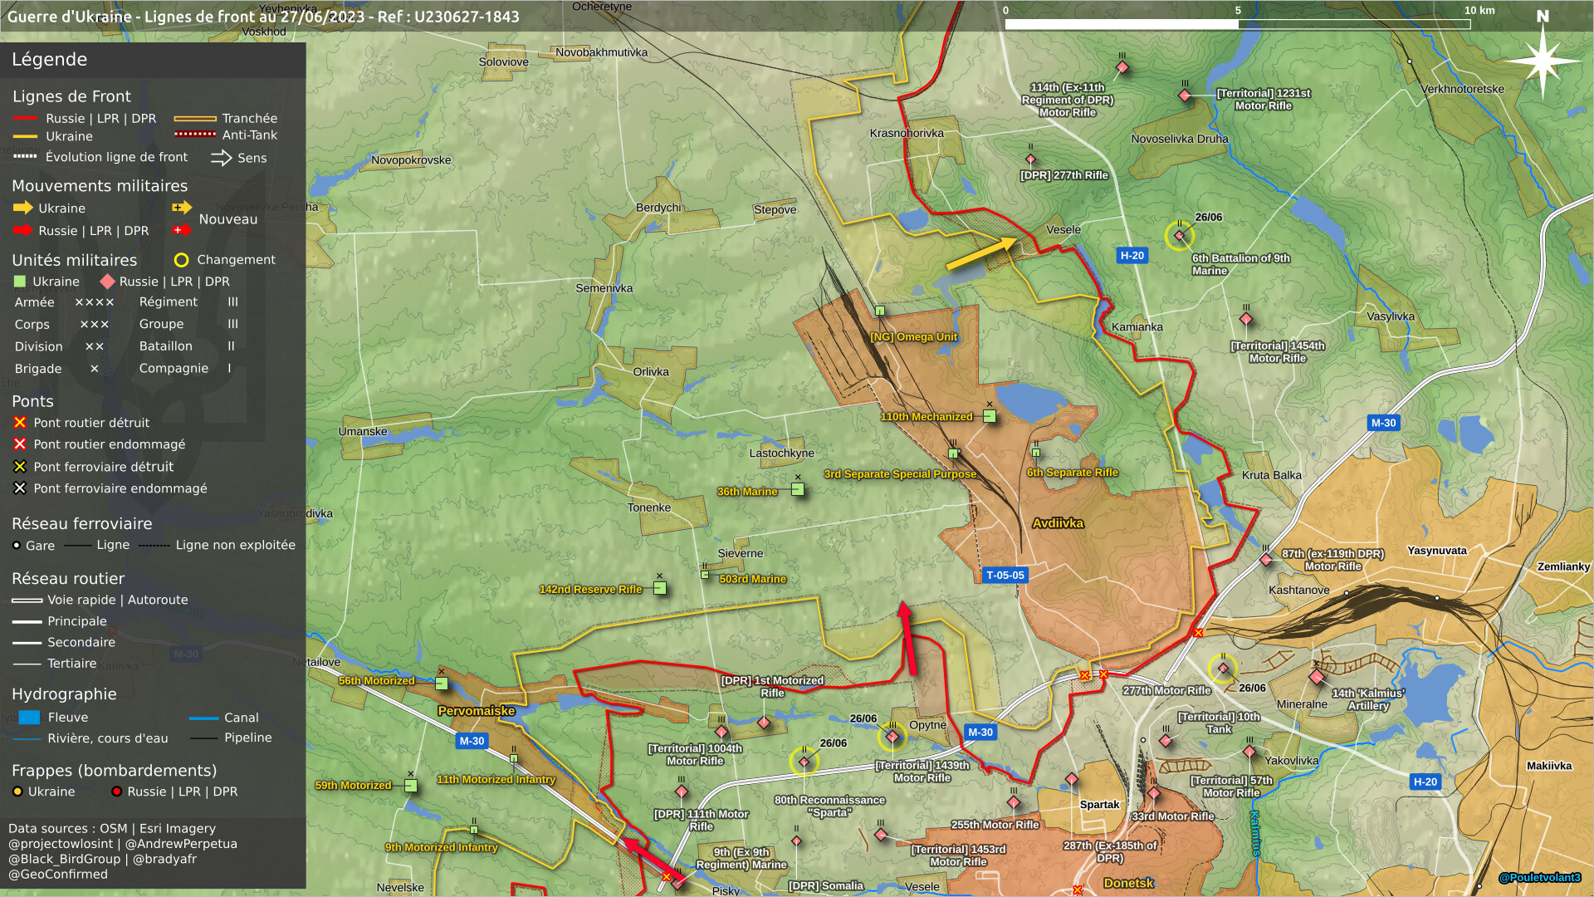The height and width of the screenshot is (897, 1594).
Task: Click the red Russie front line sample
Action: (x=25, y=119)
